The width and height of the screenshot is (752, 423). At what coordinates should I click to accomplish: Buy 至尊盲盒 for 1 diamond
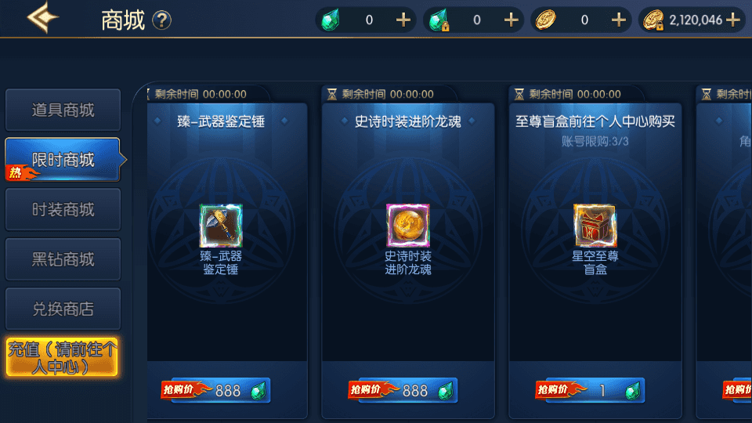pos(590,390)
